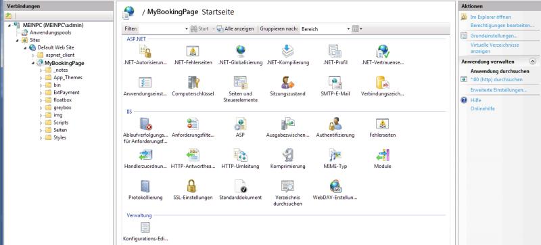This screenshot has height=245, width=541.
Task: Open the Module feature
Action: click(382, 159)
